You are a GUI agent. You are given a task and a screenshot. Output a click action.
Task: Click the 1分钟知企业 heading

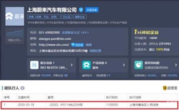tap(147, 32)
